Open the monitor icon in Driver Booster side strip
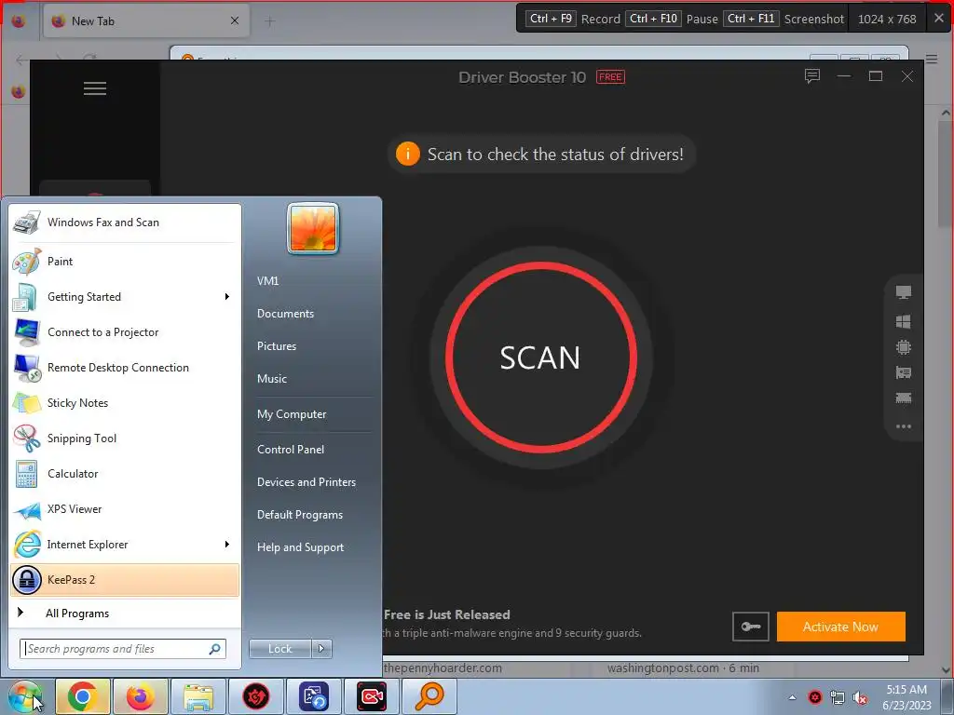The image size is (954, 715). point(904,292)
